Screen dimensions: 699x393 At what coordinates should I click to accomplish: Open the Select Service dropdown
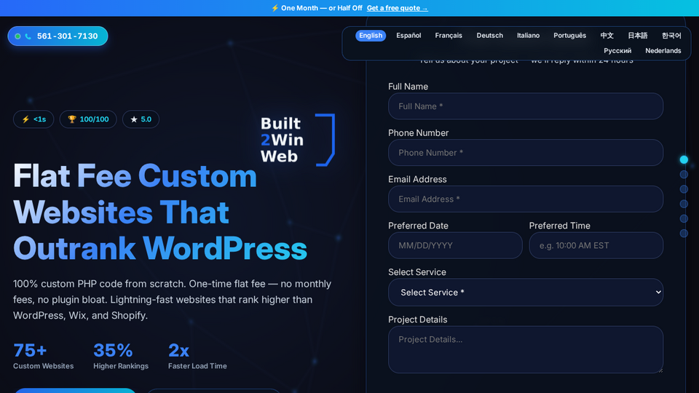click(526, 293)
